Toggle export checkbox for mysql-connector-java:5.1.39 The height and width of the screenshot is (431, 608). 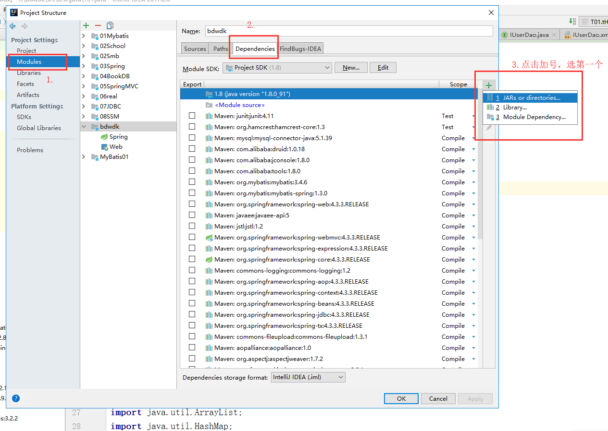click(192, 138)
